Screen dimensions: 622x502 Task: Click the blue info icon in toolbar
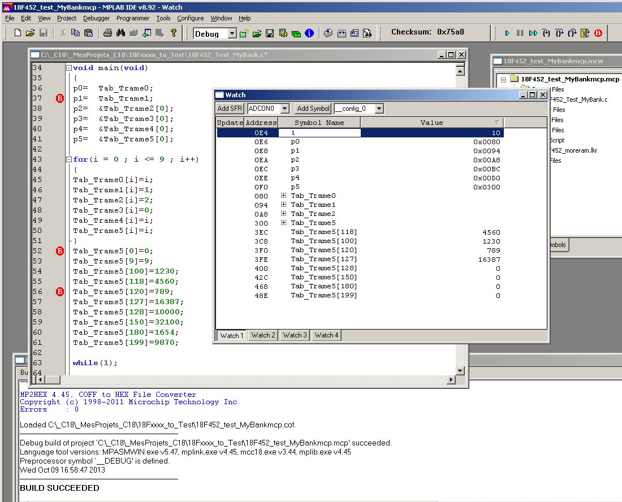pyautogui.click(x=309, y=33)
